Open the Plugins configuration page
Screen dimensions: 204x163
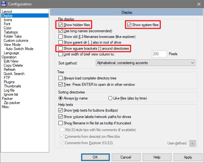[9, 82]
